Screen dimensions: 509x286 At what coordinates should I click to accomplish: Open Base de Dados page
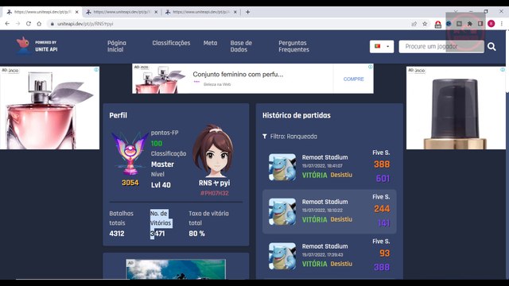[x=241, y=46]
